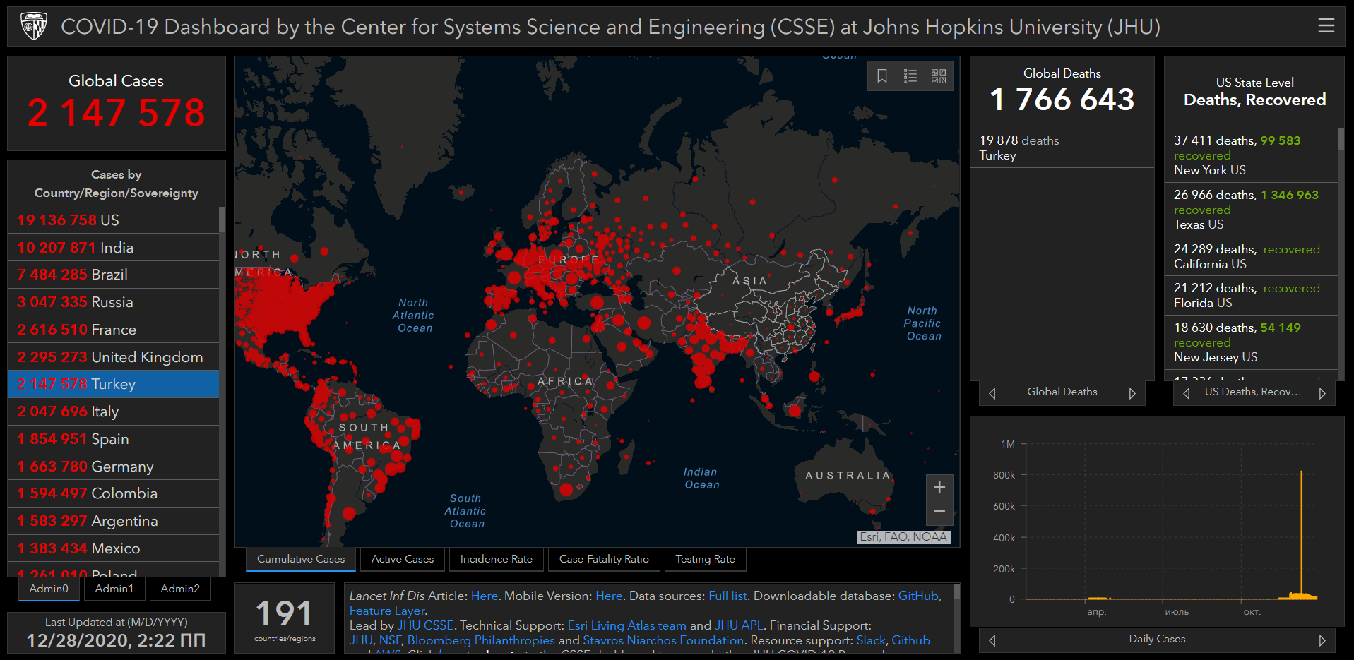Select France in the country list
Viewport: 1354px width, 660px height.
[x=113, y=330]
